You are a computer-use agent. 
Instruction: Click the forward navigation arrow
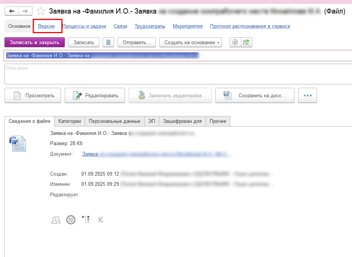tap(25, 12)
